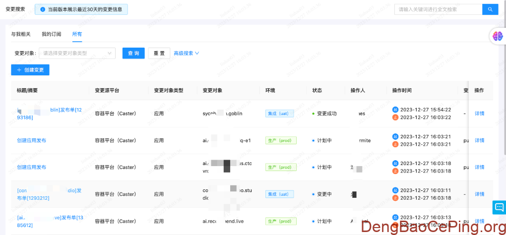Click the 环境 column header
Screen dimensions: 506x235
[x=270, y=91]
